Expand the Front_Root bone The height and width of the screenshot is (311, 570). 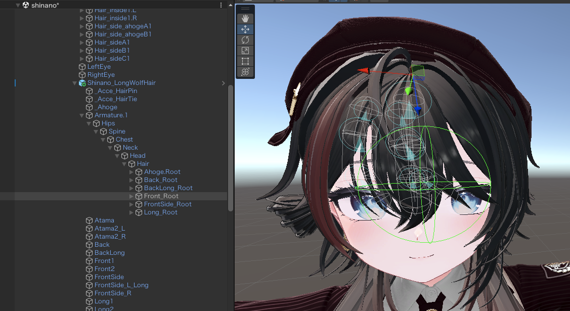pyautogui.click(x=132, y=196)
